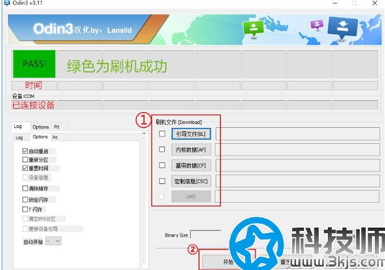Click the Odin3 logo text in the banner
Viewport: 385px width, 270px height.
click(53, 29)
